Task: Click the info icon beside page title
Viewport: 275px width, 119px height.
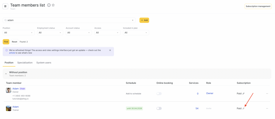Action: click(x=49, y=5)
